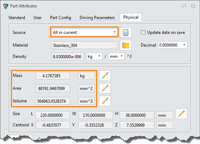Open the Decimal precision dropdown
Viewport: 200px width, 144px height.
coord(173,45)
